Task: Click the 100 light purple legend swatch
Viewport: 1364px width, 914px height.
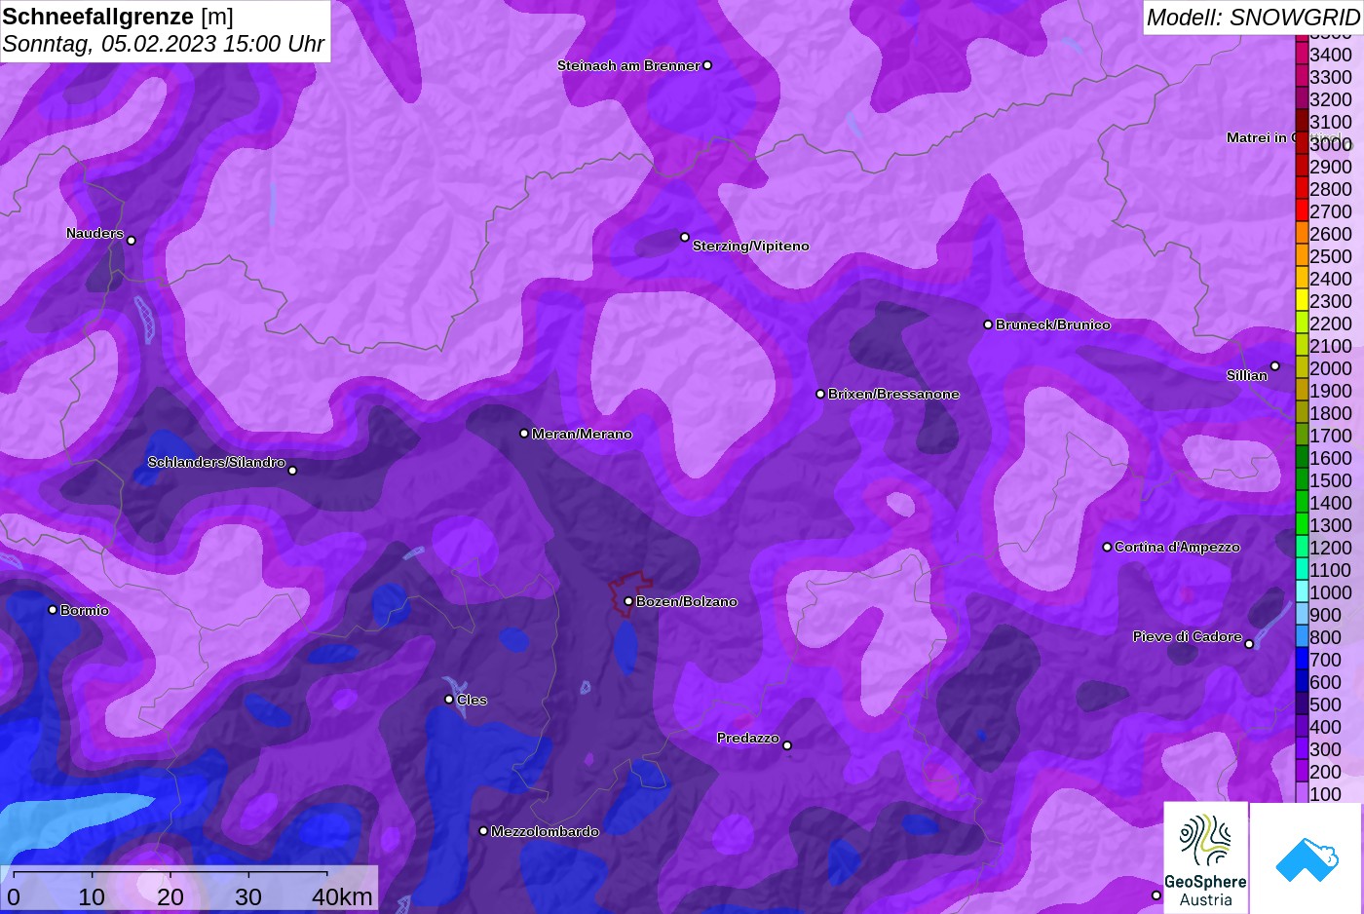Action: tap(1302, 793)
